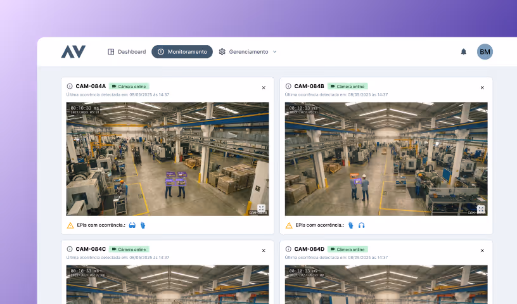Screen dimensions: 517x304
Task: Click the CAM-084C title text
Action: [91, 249]
